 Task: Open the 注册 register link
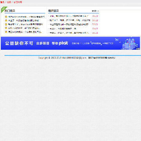click(9, 2)
